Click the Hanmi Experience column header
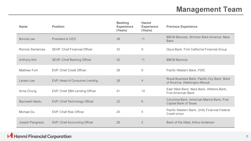The width and height of the screenshot is (251, 141). point(150,27)
